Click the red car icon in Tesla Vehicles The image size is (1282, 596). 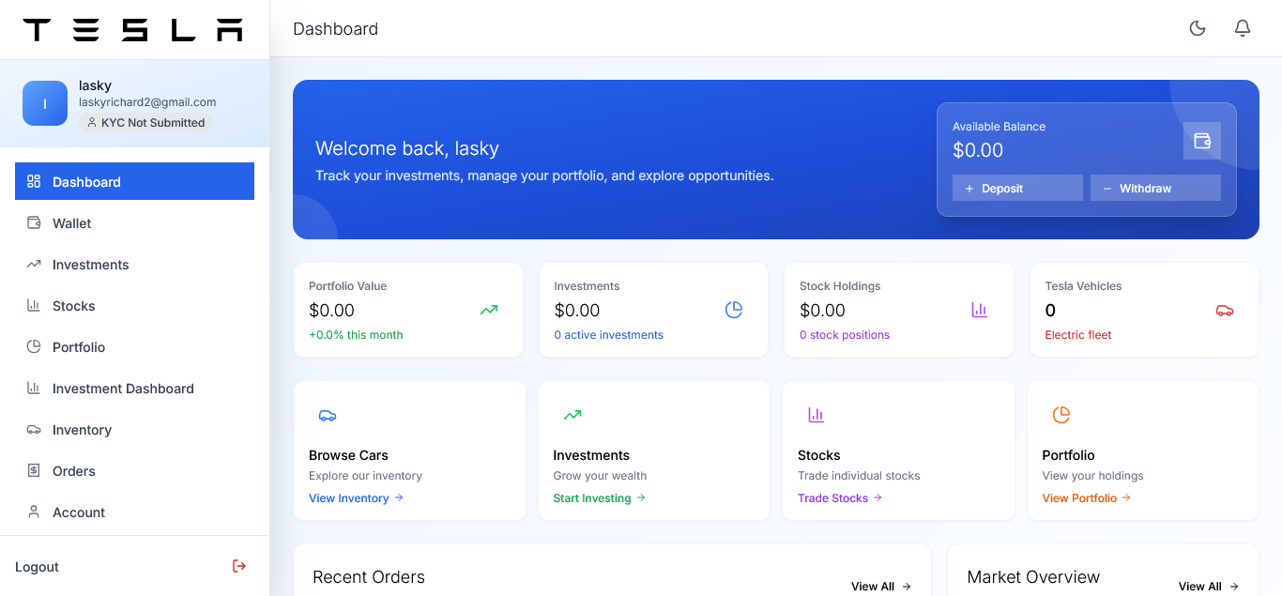pyautogui.click(x=1225, y=310)
